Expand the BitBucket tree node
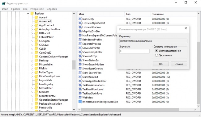This screenshot has width=201, height=117. 32,33
